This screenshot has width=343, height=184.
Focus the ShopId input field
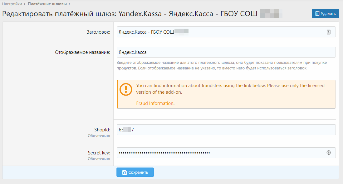point(226,130)
